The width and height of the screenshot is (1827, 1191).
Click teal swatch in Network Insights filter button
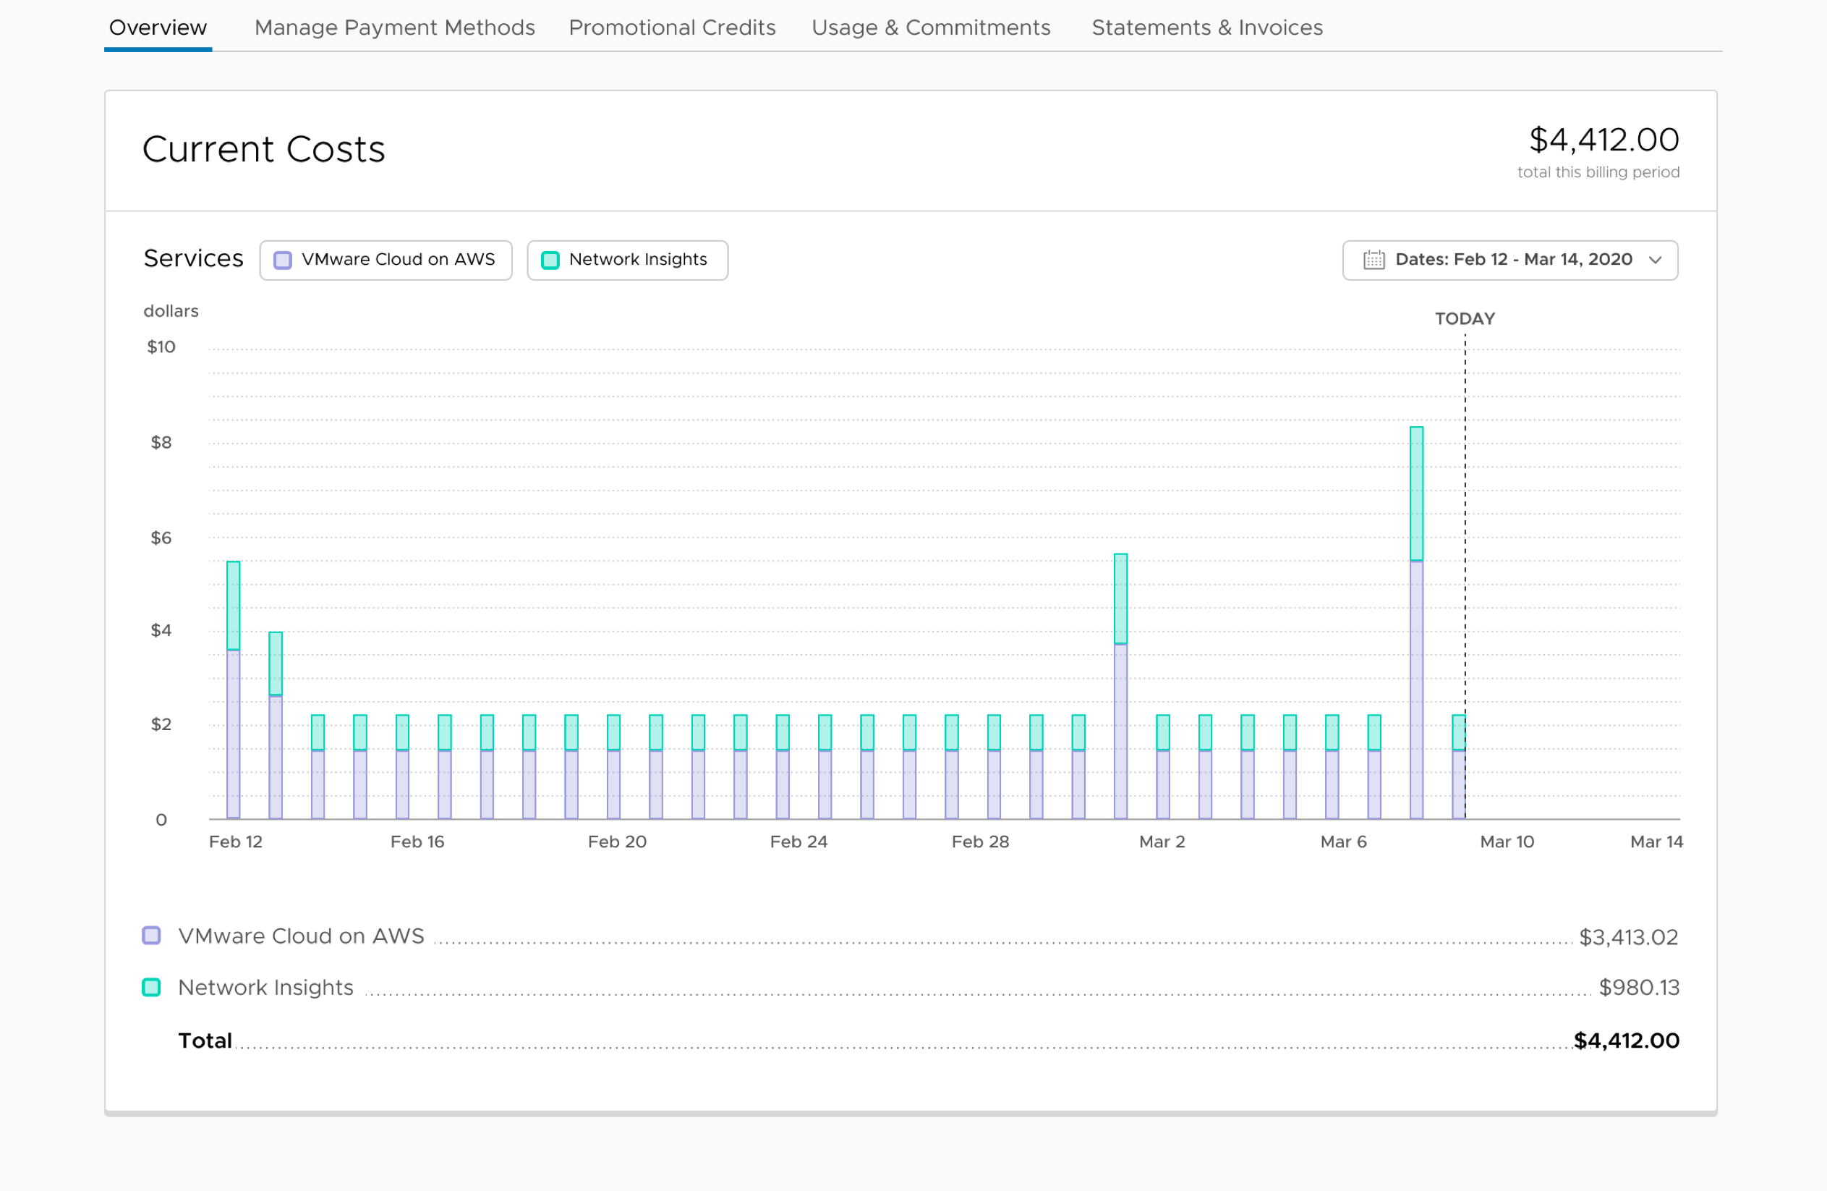click(550, 260)
